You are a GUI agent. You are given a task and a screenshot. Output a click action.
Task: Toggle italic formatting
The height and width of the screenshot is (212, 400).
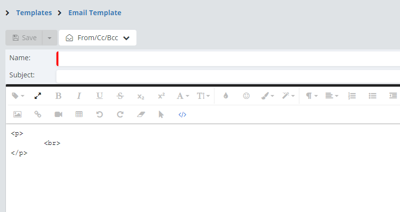pos(79,96)
